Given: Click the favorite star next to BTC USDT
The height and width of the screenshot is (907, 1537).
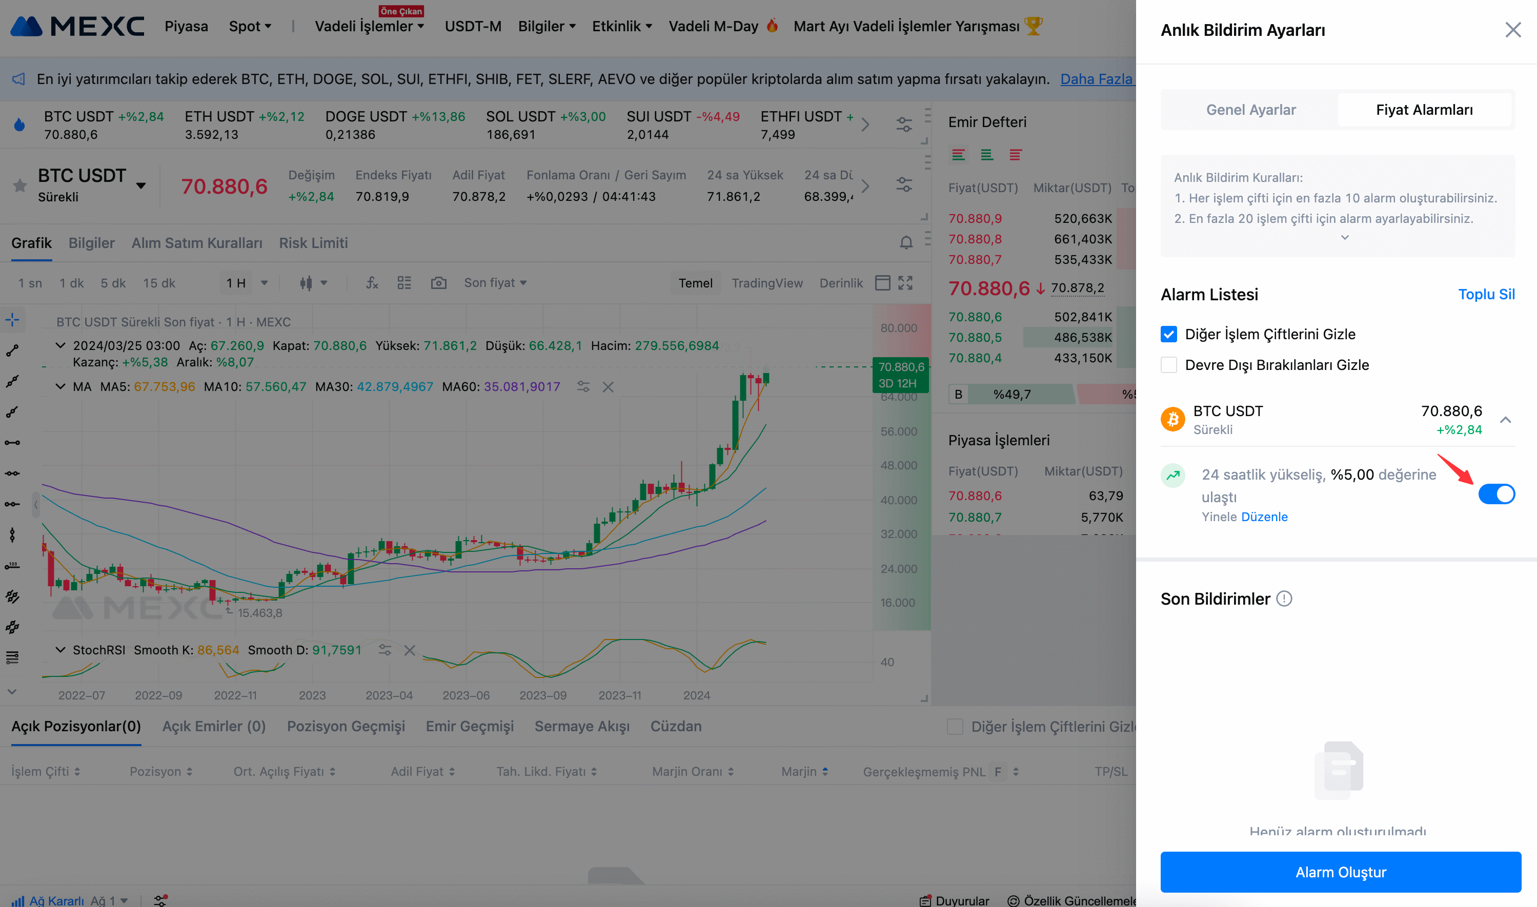Looking at the screenshot, I should [19, 185].
